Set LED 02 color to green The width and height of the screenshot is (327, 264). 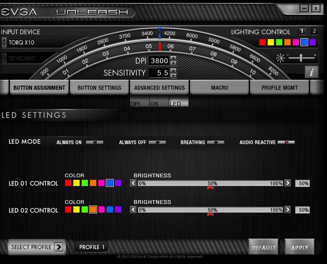click(85, 210)
